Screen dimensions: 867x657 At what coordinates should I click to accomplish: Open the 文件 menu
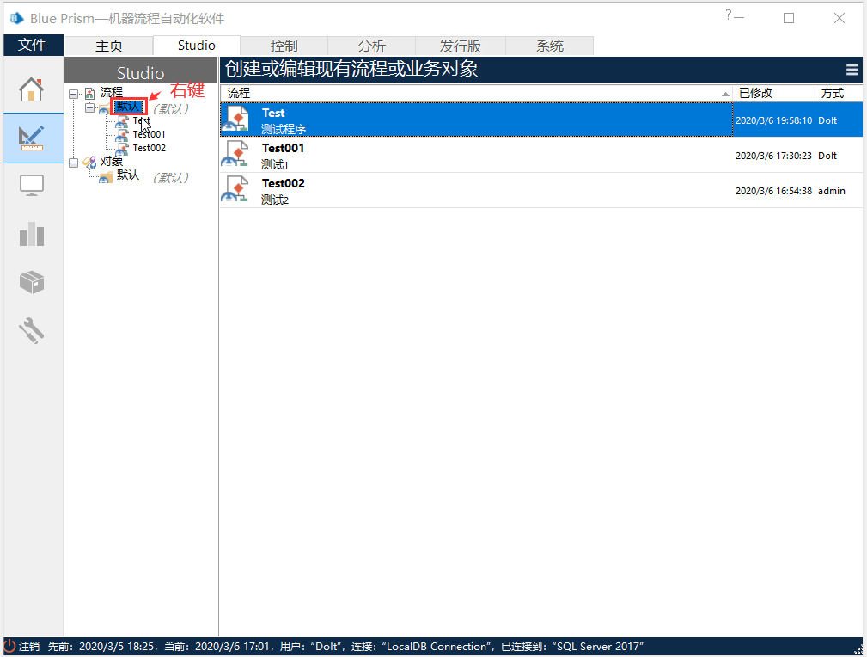(x=32, y=45)
